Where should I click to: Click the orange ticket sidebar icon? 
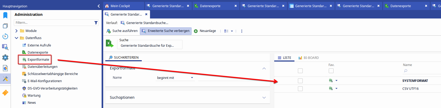(x=5, y=93)
